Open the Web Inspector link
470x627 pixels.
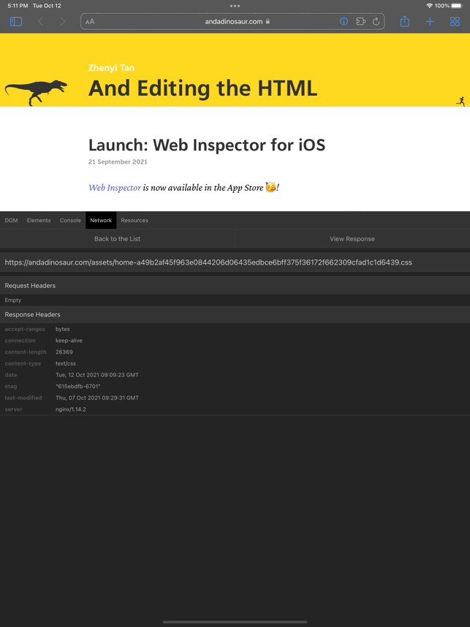(x=115, y=188)
